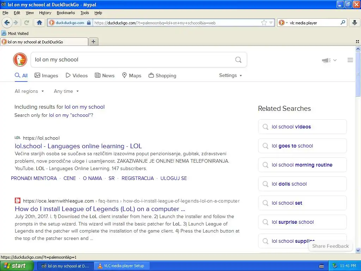The image size is (361, 271).
Task: Open the browser home page icon
Action: pyautogui.click(x=39, y=23)
